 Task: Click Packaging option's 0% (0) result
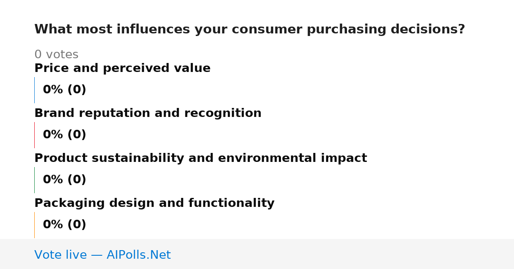point(65,225)
